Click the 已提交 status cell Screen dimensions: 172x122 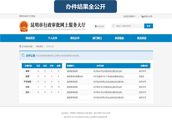141,76
